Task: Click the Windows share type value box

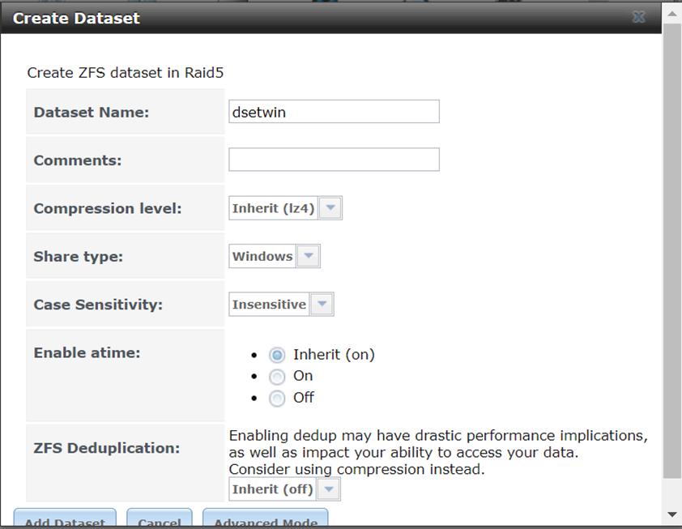Action: pyautogui.click(x=262, y=256)
